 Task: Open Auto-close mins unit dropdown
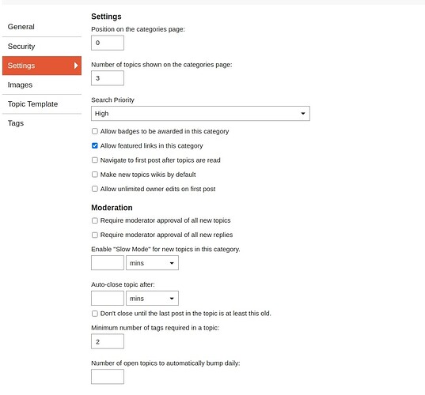pos(152,298)
